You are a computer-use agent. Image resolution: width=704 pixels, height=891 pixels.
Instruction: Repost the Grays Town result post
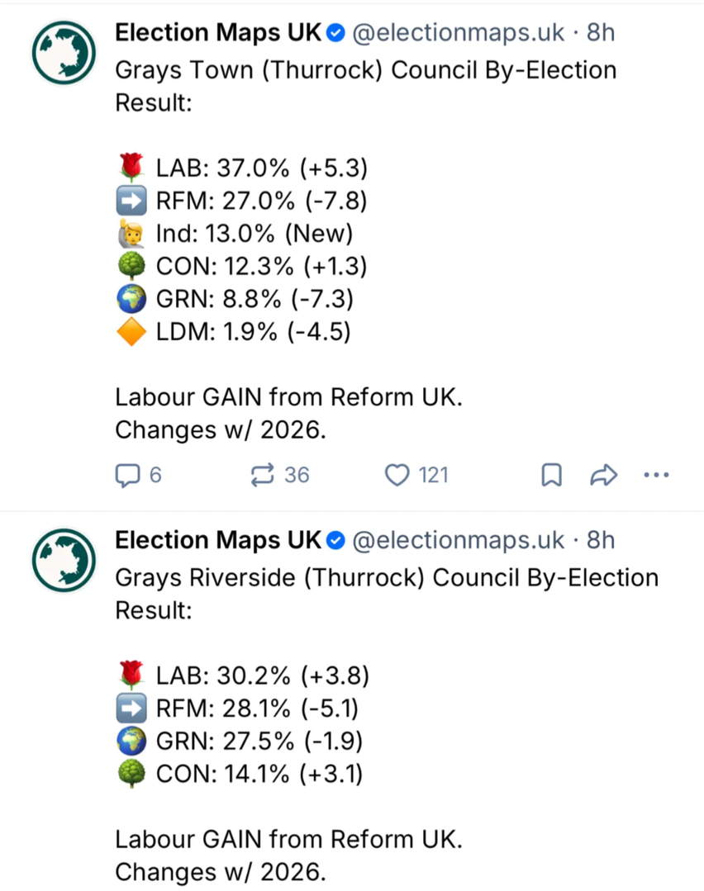[262, 475]
